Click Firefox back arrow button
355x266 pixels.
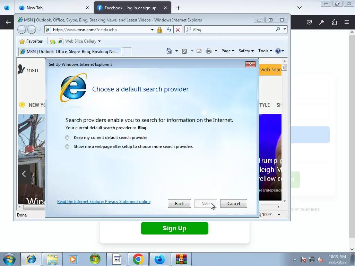[8, 22]
